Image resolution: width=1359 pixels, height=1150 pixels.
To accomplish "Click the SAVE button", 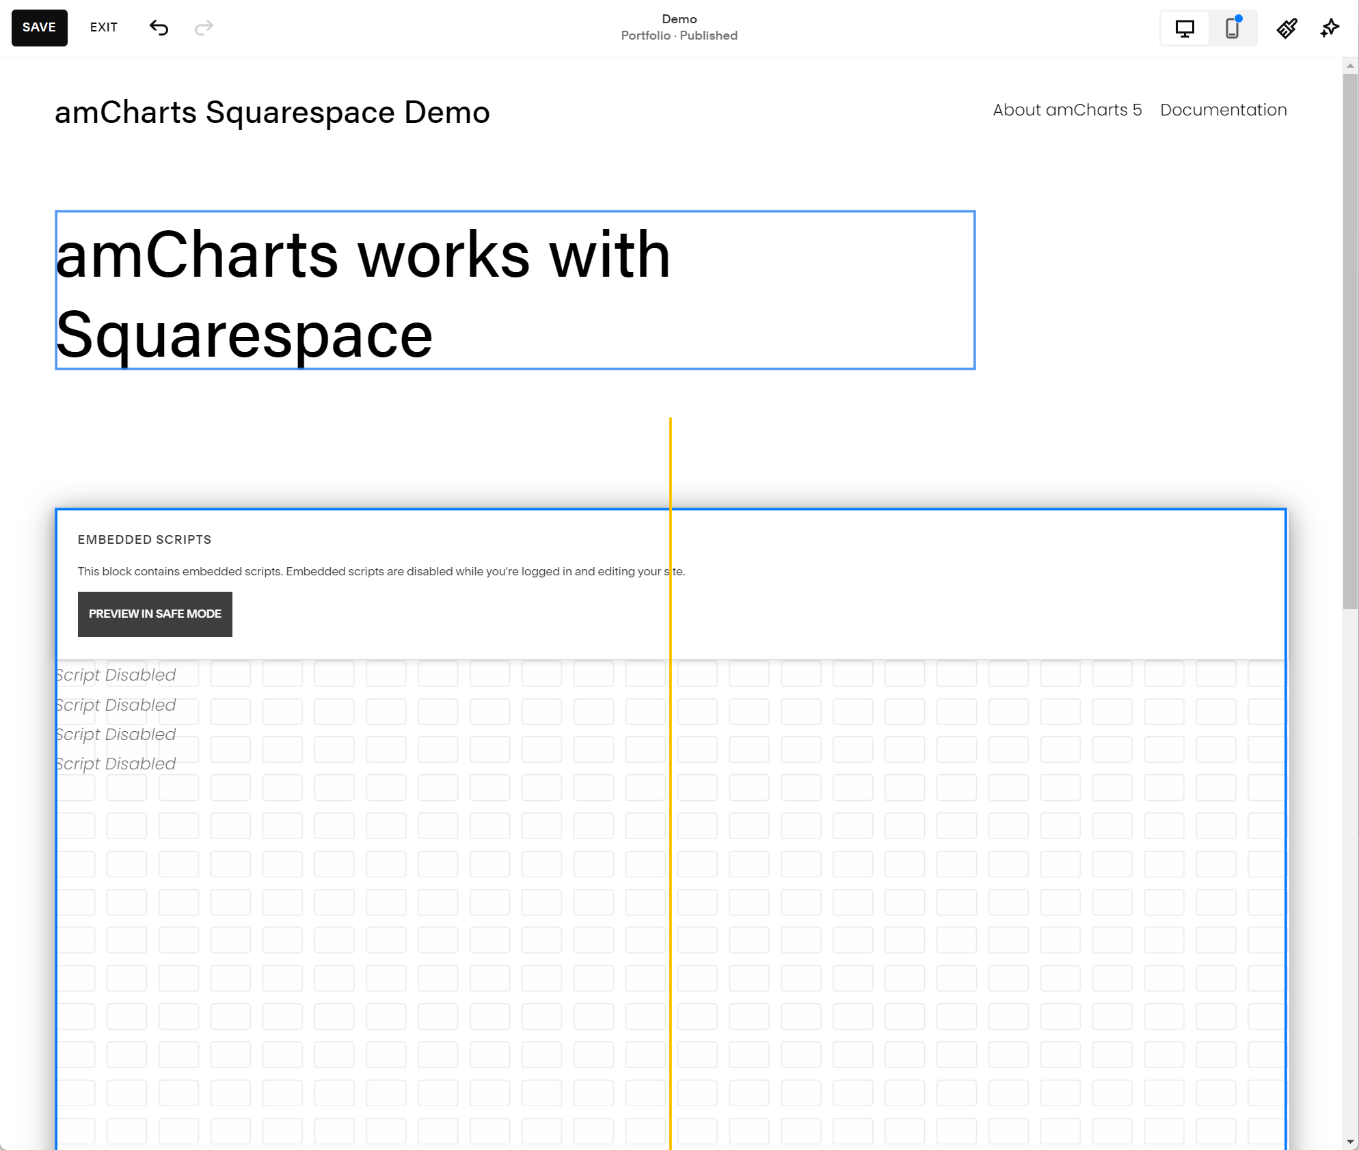I will tap(39, 27).
